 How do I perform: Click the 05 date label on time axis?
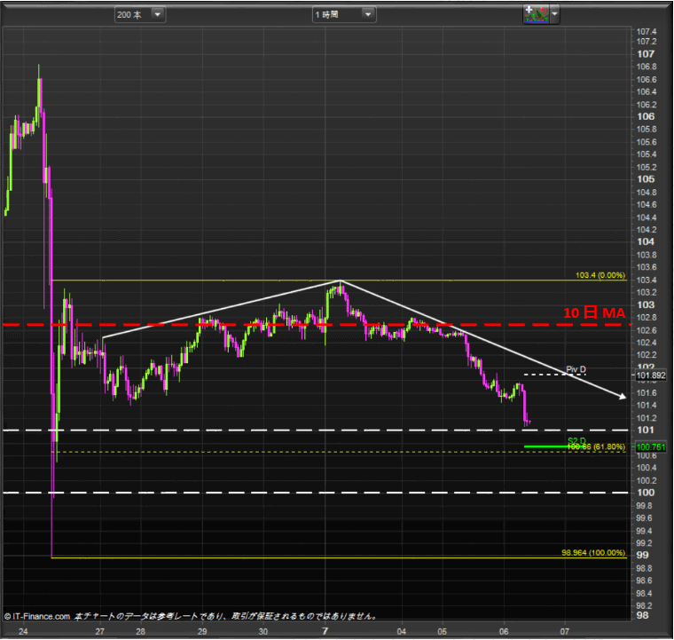click(443, 631)
